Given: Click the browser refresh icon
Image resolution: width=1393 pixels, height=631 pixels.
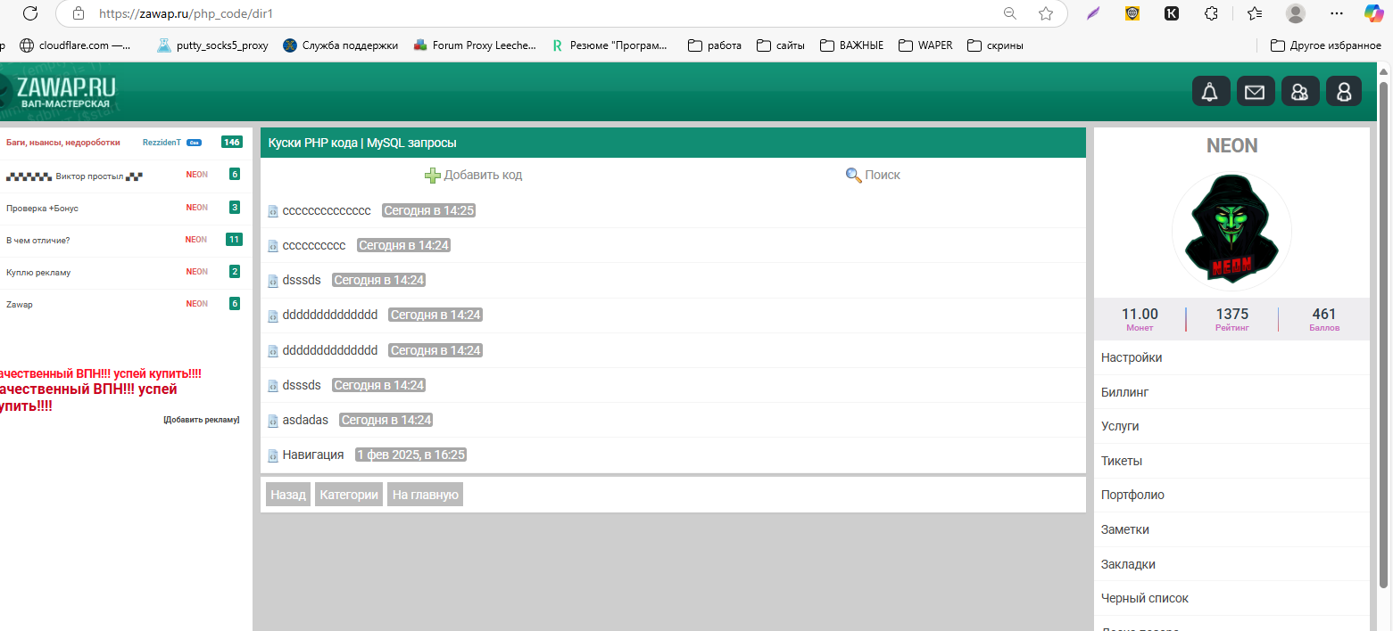Looking at the screenshot, I should pos(29,13).
